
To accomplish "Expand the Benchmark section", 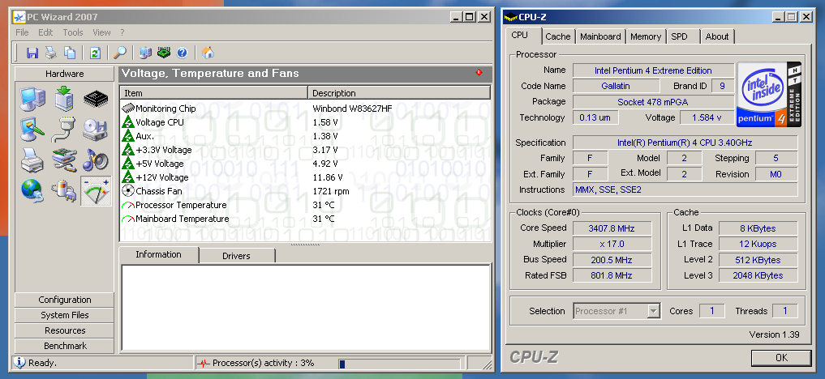I will tap(65, 346).
